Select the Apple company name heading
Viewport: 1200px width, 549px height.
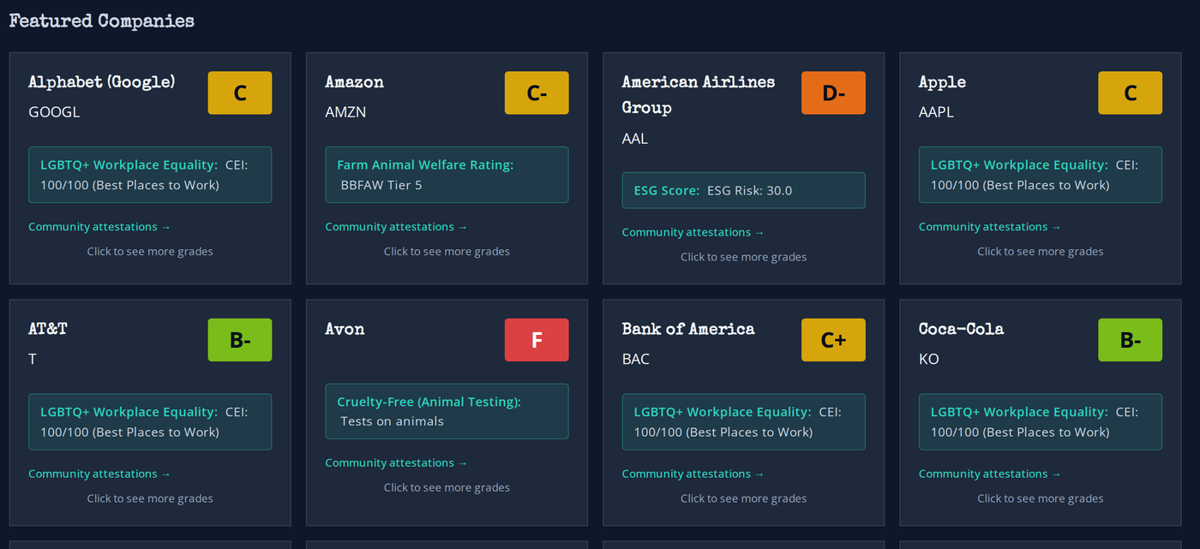(942, 82)
